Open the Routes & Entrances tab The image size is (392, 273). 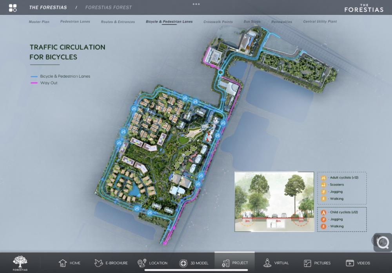click(x=118, y=22)
